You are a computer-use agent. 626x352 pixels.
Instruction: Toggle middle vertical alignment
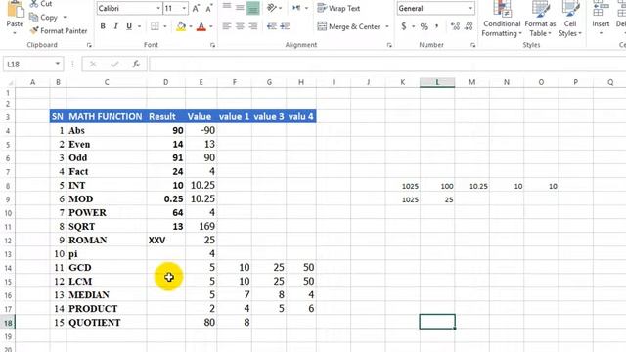(240, 8)
